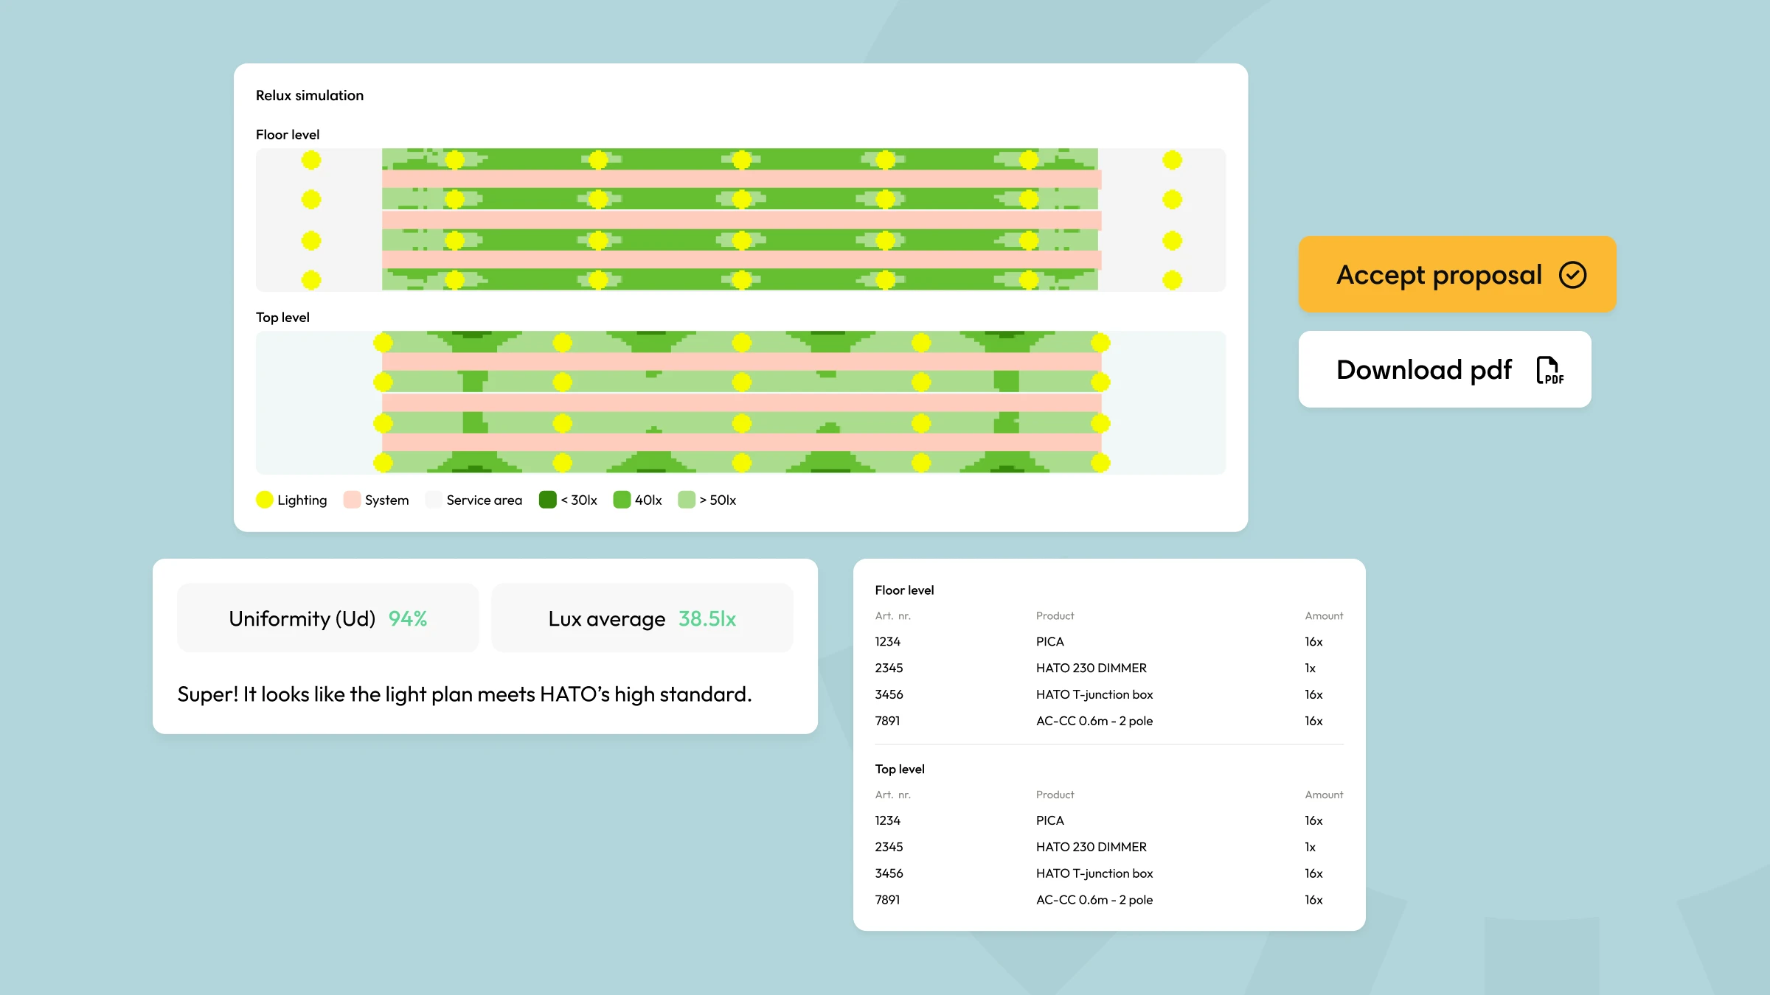Click the dark green < 30lx legend swatch
1770x995 pixels.
(x=547, y=500)
